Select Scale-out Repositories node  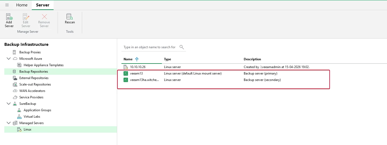pyautogui.click(x=35, y=84)
